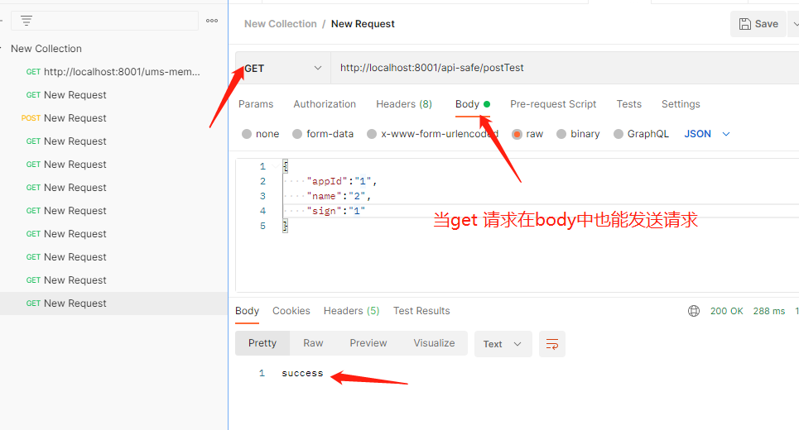Open the response Text format dropdown
Image resolution: width=799 pixels, height=430 pixels.
pyautogui.click(x=503, y=344)
